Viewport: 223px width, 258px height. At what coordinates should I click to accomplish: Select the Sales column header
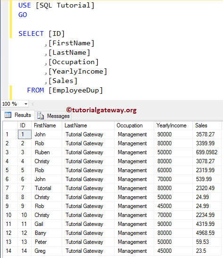pyautogui.click(x=207, y=125)
